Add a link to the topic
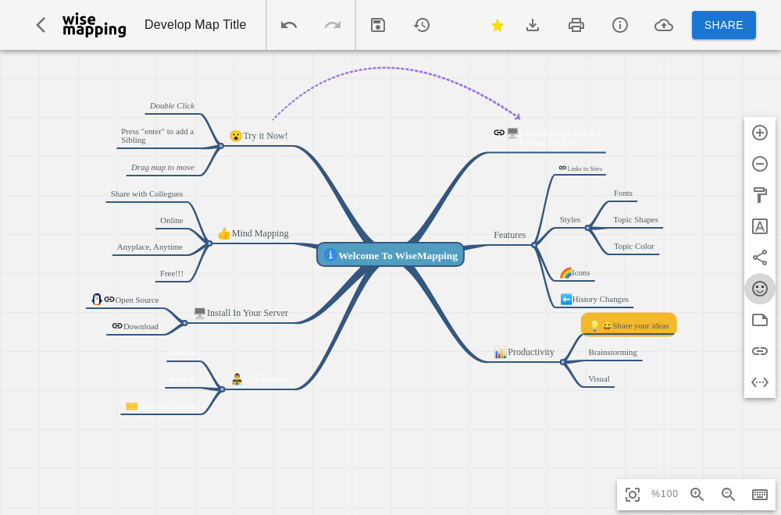The image size is (781, 515). (x=760, y=351)
